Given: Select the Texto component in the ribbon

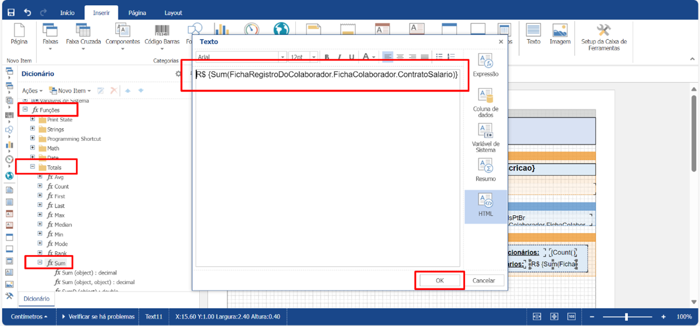Looking at the screenshot, I should 533,33.
